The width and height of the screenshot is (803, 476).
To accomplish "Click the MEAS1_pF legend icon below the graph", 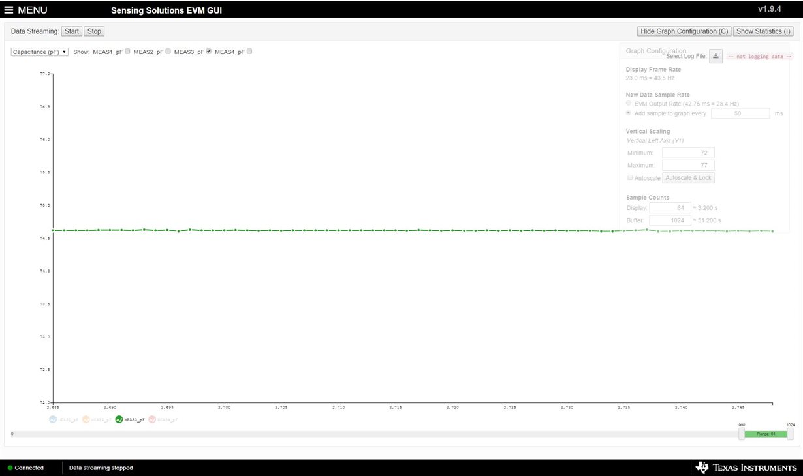I will (53, 419).
